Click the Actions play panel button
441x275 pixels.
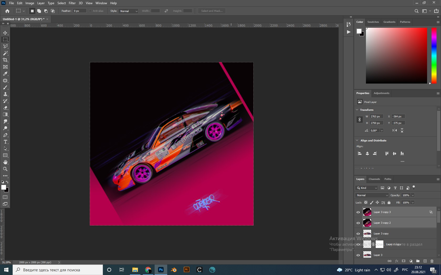[349, 32]
